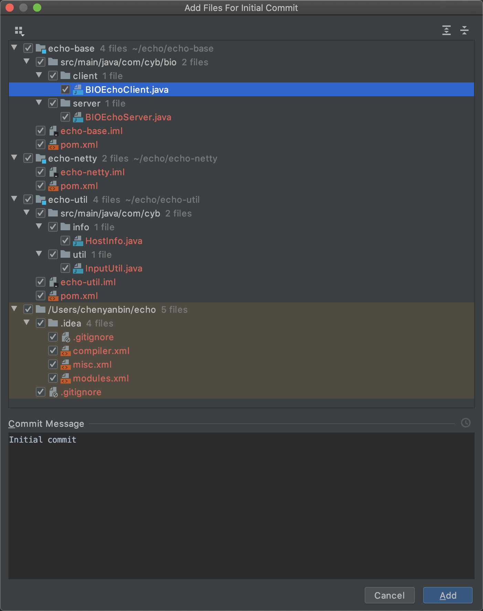Viewport: 483px width, 611px height.
Task: Click the echo-netty module folder icon
Action: coord(41,159)
